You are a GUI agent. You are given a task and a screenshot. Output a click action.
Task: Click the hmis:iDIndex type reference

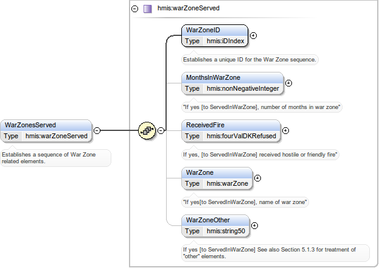pos(225,41)
